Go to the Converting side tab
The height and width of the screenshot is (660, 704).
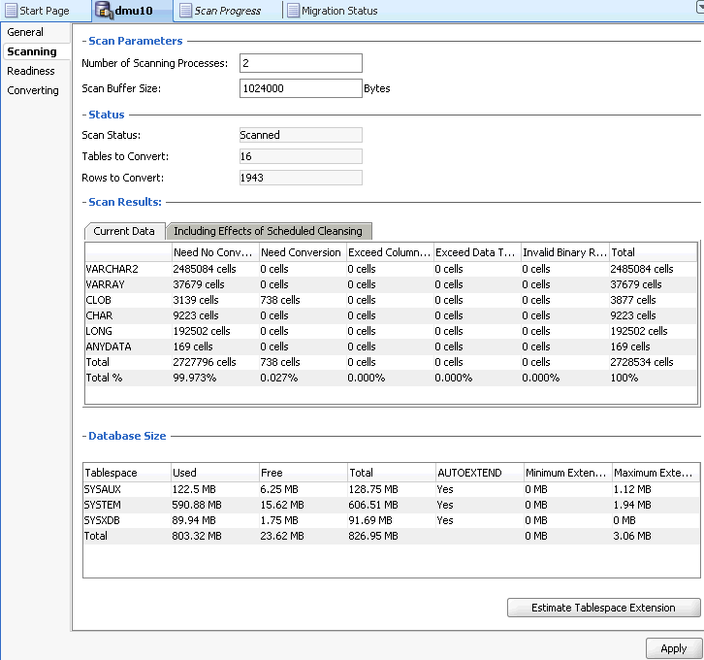33,90
